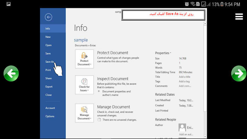Choose Export in the backstage menu
247x139 pixels.
click(53, 86)
